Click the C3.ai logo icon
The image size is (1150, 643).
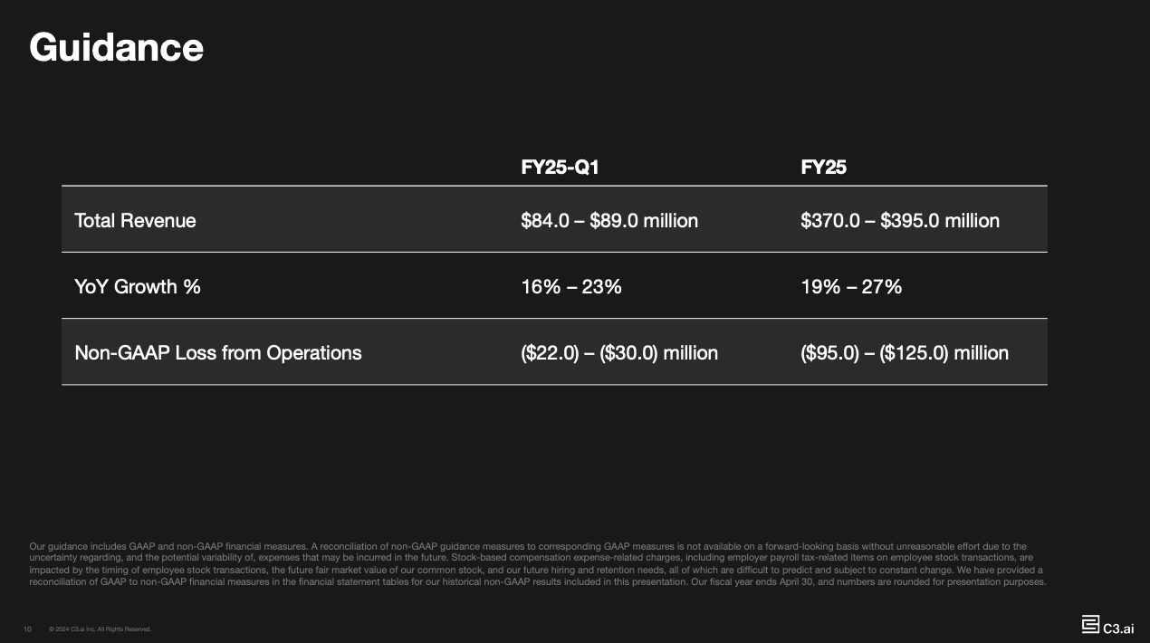(x=1090, y=624)
